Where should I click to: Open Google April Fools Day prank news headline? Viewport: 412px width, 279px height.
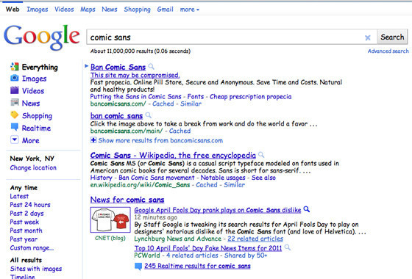click(x=218, y=210)
